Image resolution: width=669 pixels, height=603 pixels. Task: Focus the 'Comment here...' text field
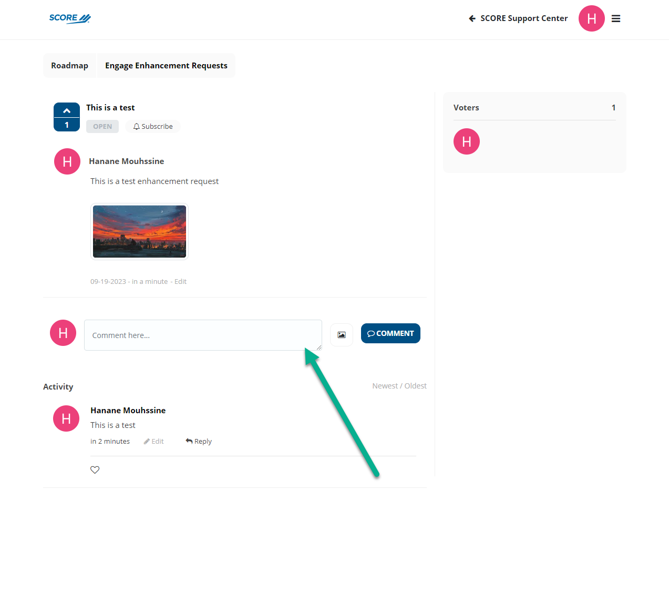[203, 335]
